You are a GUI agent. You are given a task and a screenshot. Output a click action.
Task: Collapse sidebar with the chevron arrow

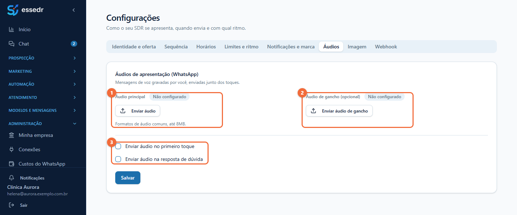click(74, 10)
